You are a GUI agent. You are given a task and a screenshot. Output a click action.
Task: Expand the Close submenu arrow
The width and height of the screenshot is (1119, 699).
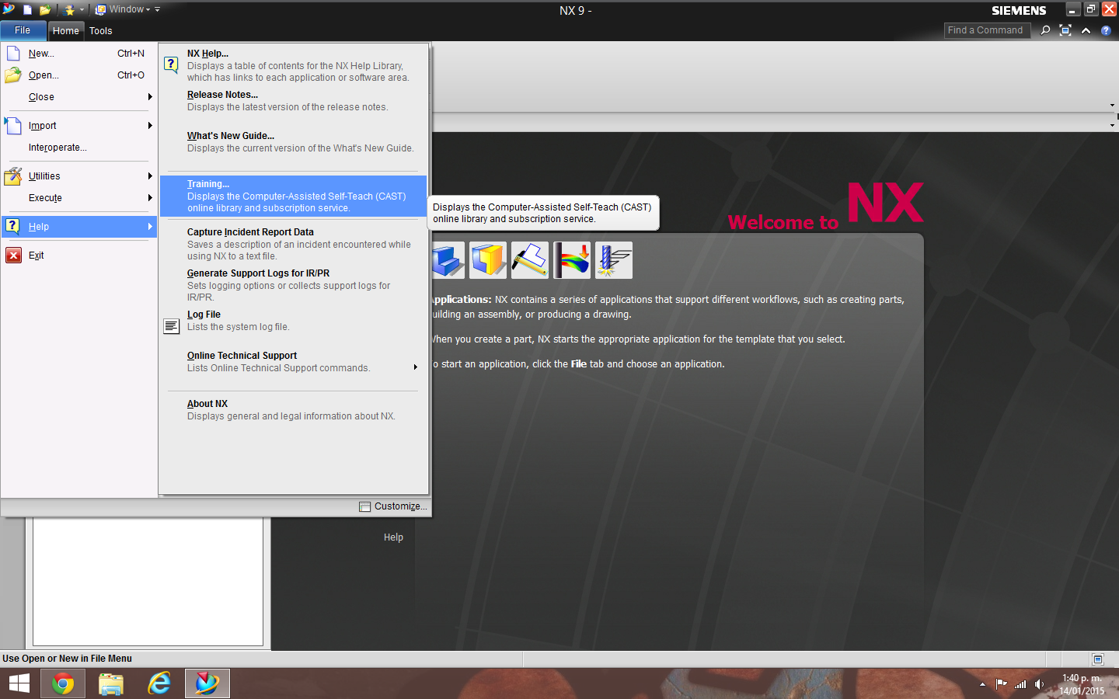tap(150, 97)
